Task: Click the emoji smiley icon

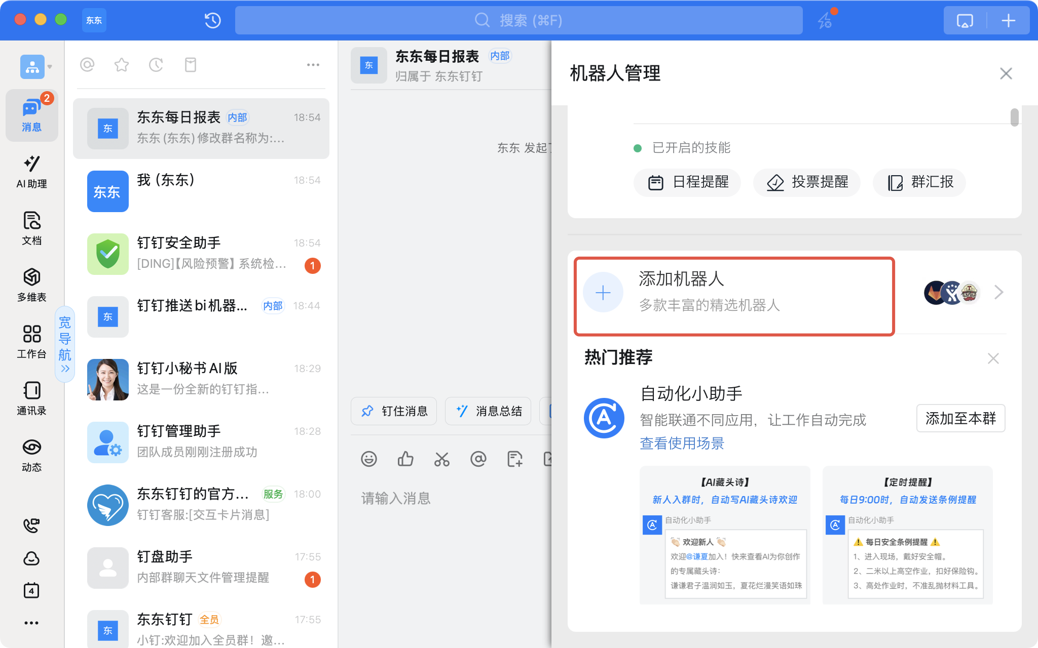Action: coord(368,459)
